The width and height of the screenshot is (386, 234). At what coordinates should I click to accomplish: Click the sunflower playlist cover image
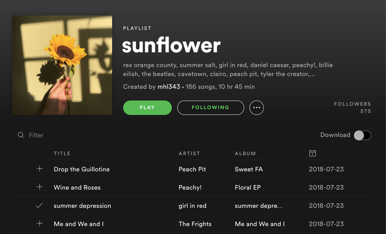coord(62,65)
